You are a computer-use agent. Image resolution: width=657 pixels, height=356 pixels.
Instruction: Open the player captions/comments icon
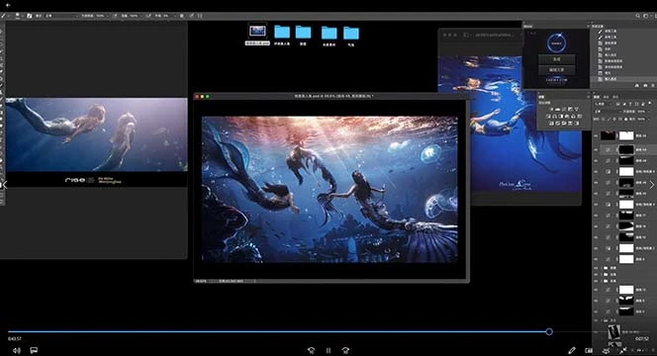click(x=34, y=350)
